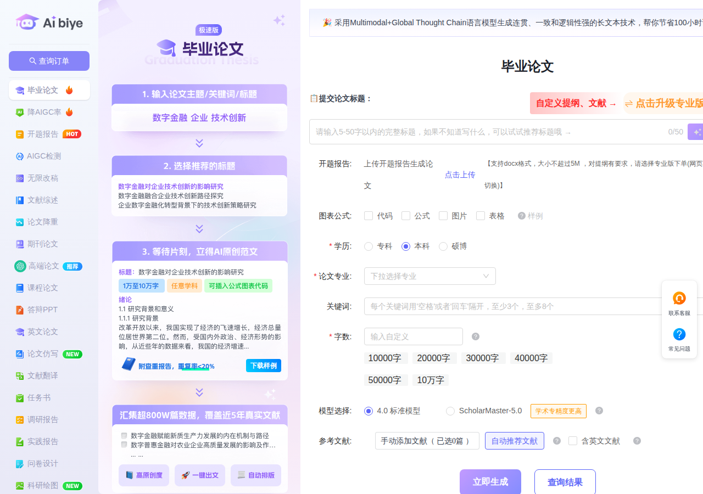Click the 查询订单 button
This screenshot has width=703, height=494.
(49, 61)
